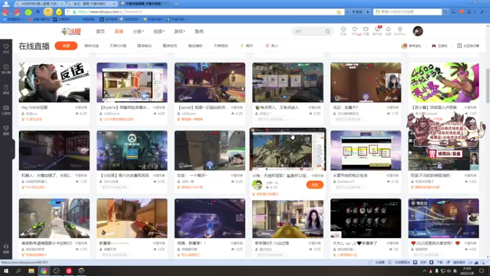490x276 pixels.
Task: Focus the browser address bar URL
Action: [x=203, y=12]
